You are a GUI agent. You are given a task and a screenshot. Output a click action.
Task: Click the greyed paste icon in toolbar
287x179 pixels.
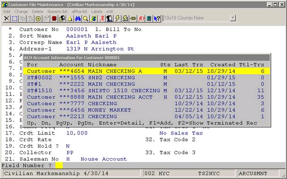point(30,18)
